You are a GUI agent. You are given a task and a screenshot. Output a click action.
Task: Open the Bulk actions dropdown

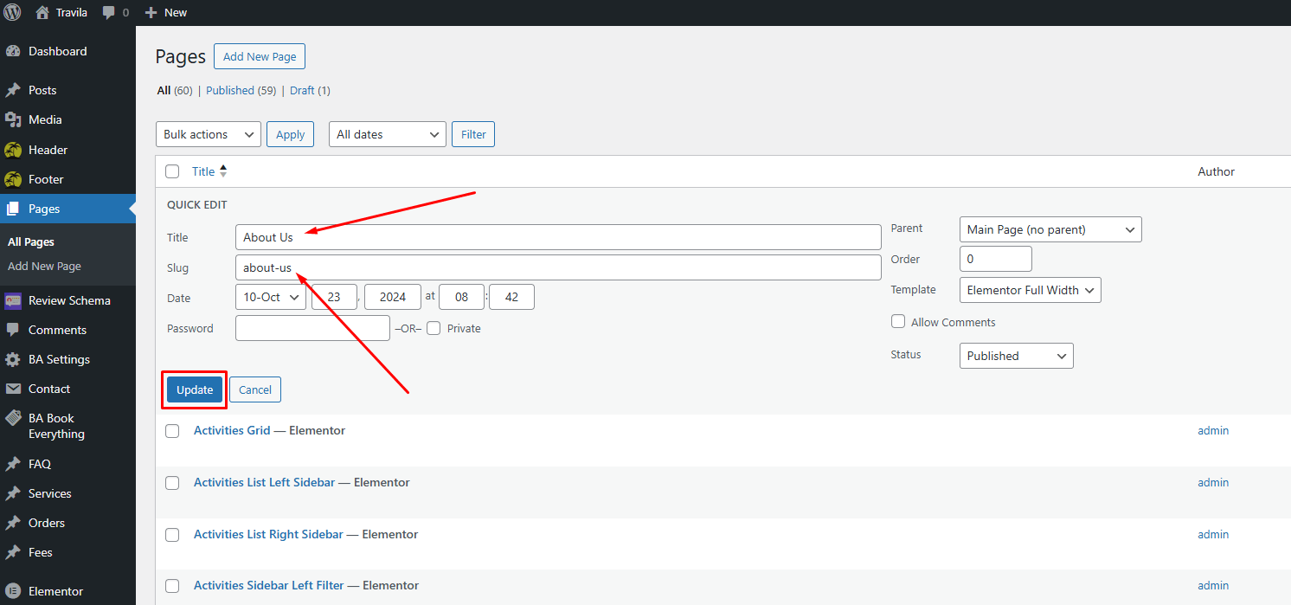pos(209,134)
